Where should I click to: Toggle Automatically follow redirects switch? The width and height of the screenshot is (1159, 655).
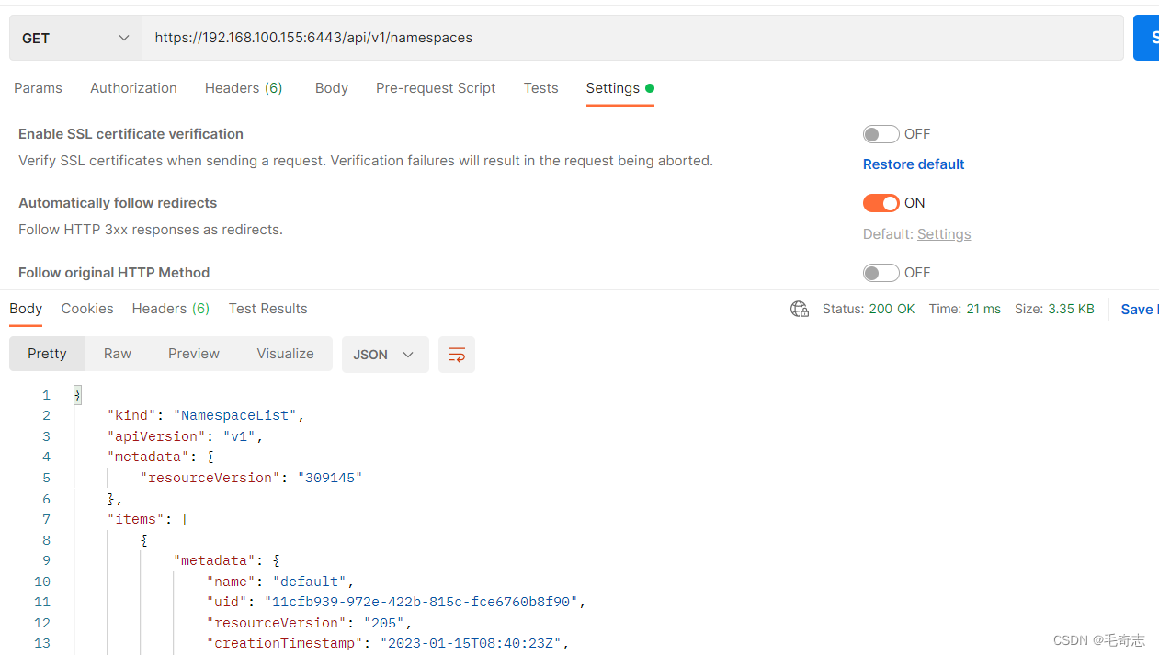coord(881,203)
